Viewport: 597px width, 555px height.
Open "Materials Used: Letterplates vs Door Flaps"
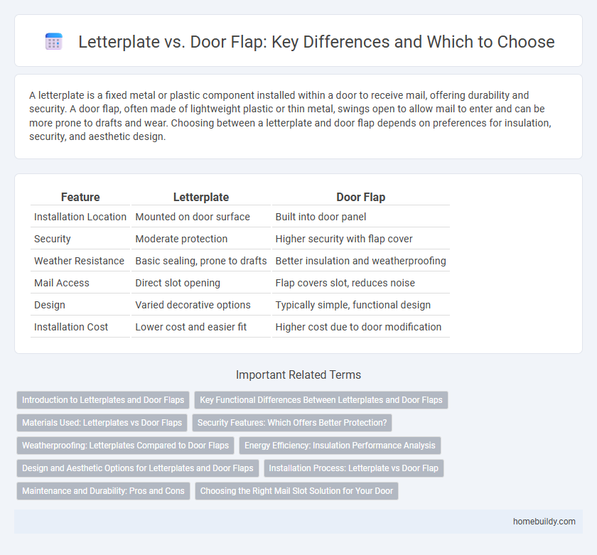[x=101, y=423]
